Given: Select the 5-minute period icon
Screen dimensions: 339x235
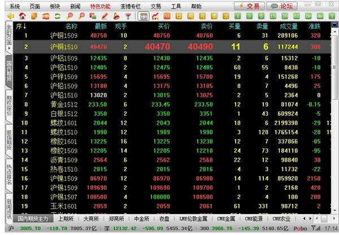Looking at the screenshot, I should pos(261,16).
